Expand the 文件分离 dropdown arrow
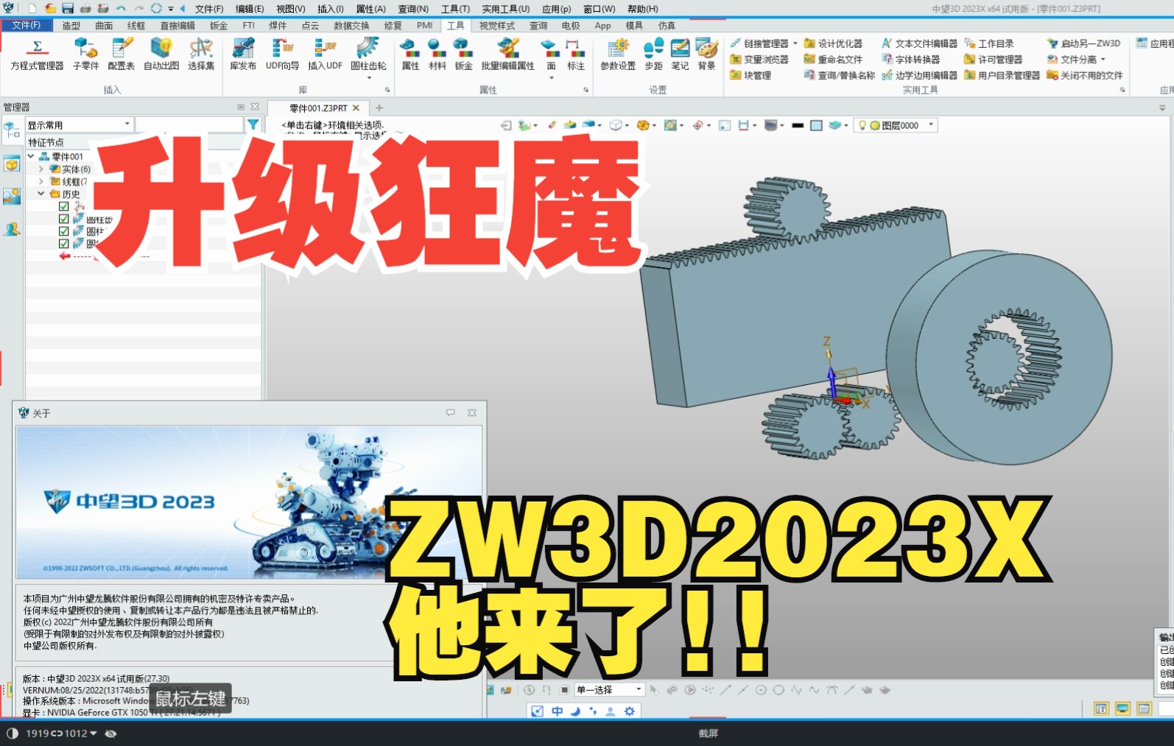 point(1103,60)
